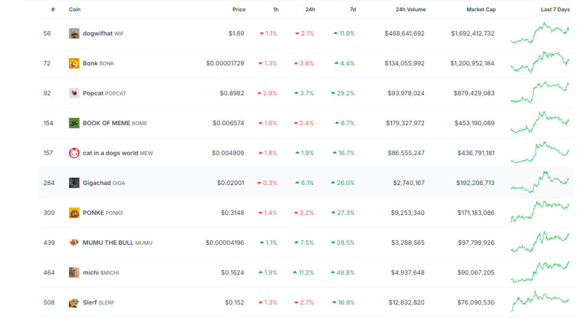Sort by the 1h change header
578x318 pixels.
tap(275, 10)
